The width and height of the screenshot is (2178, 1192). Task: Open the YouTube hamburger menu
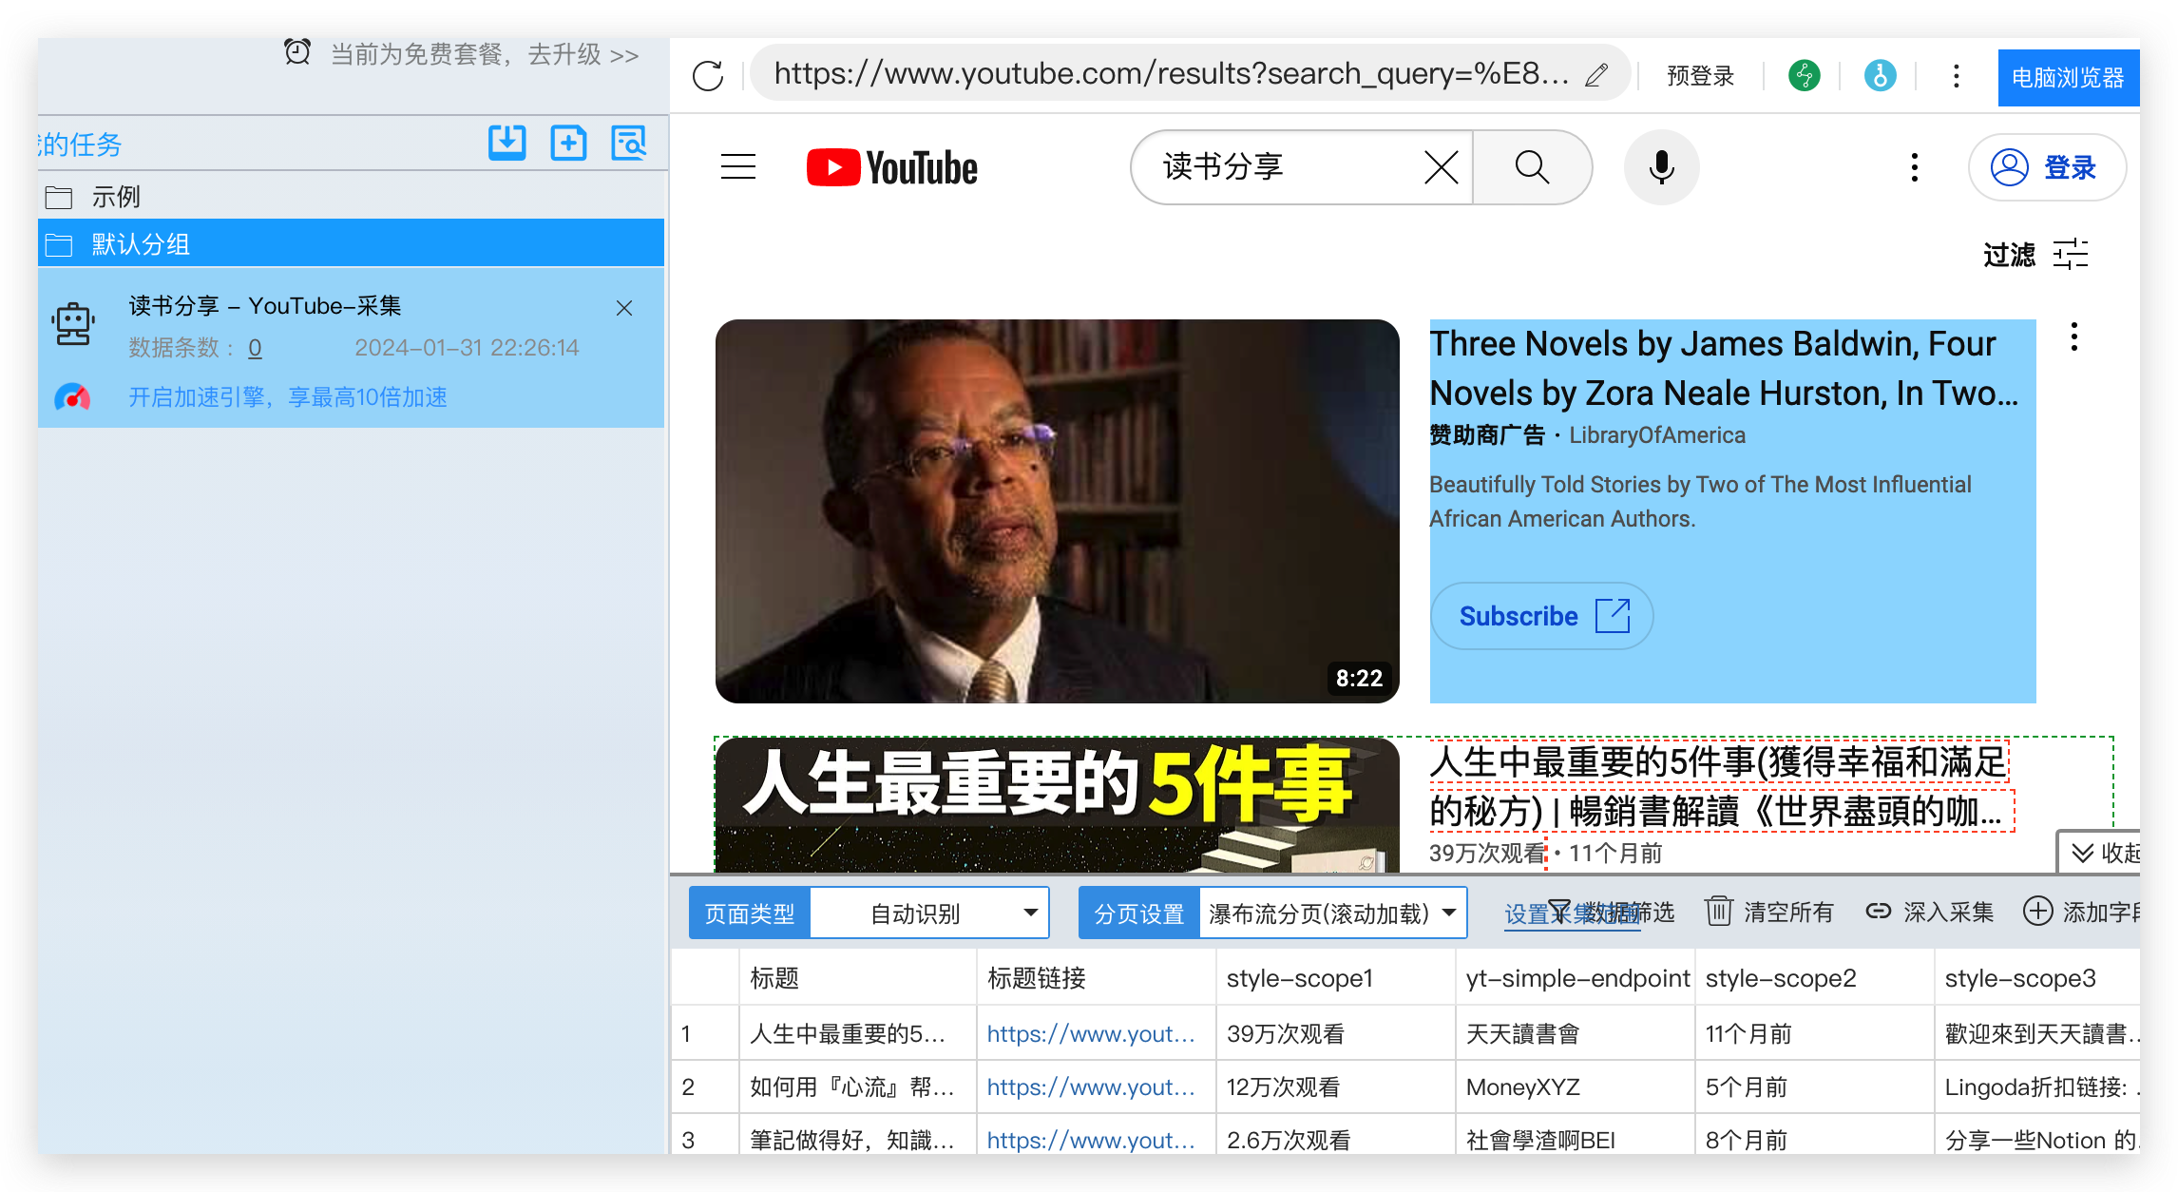tap(738, 167)
